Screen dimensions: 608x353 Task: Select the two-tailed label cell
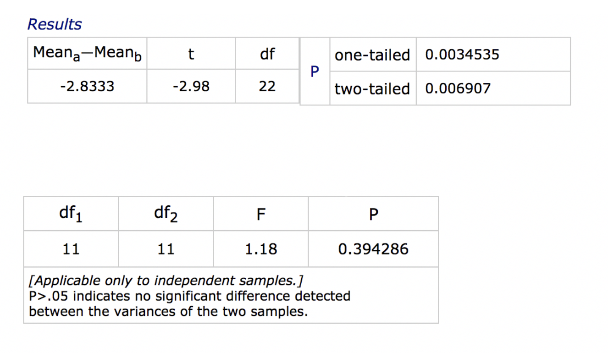click(x=372, y=88)
